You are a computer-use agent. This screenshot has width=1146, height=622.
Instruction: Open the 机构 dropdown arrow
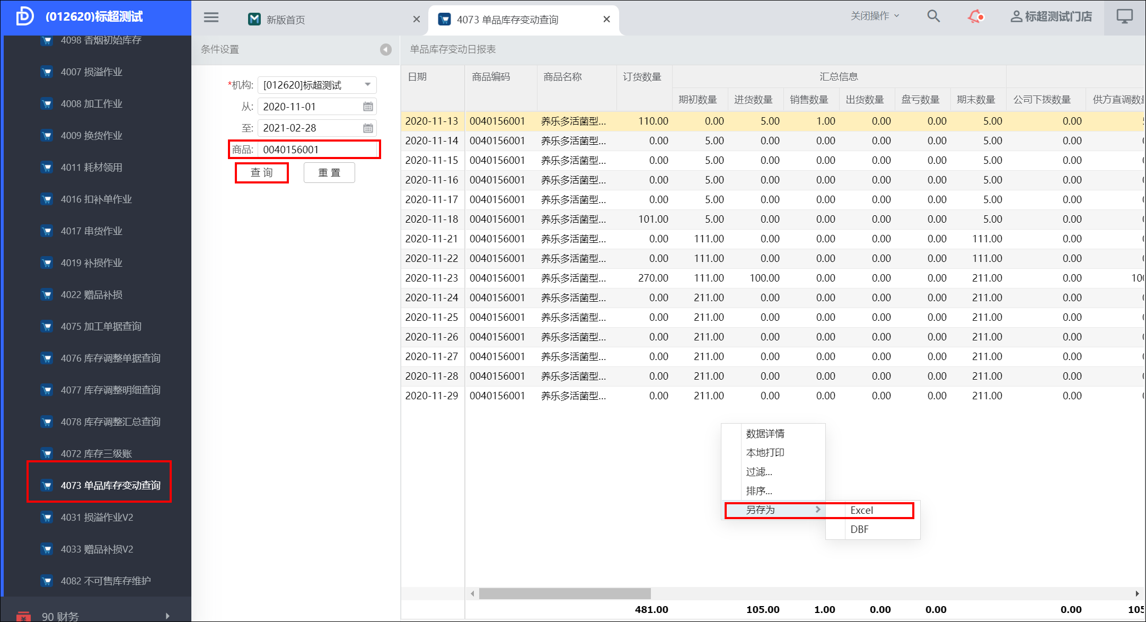(x=367, y=85)
